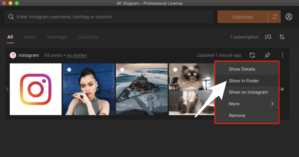
Task: Pin the instagram subscription
Action: tap(267, 55)
